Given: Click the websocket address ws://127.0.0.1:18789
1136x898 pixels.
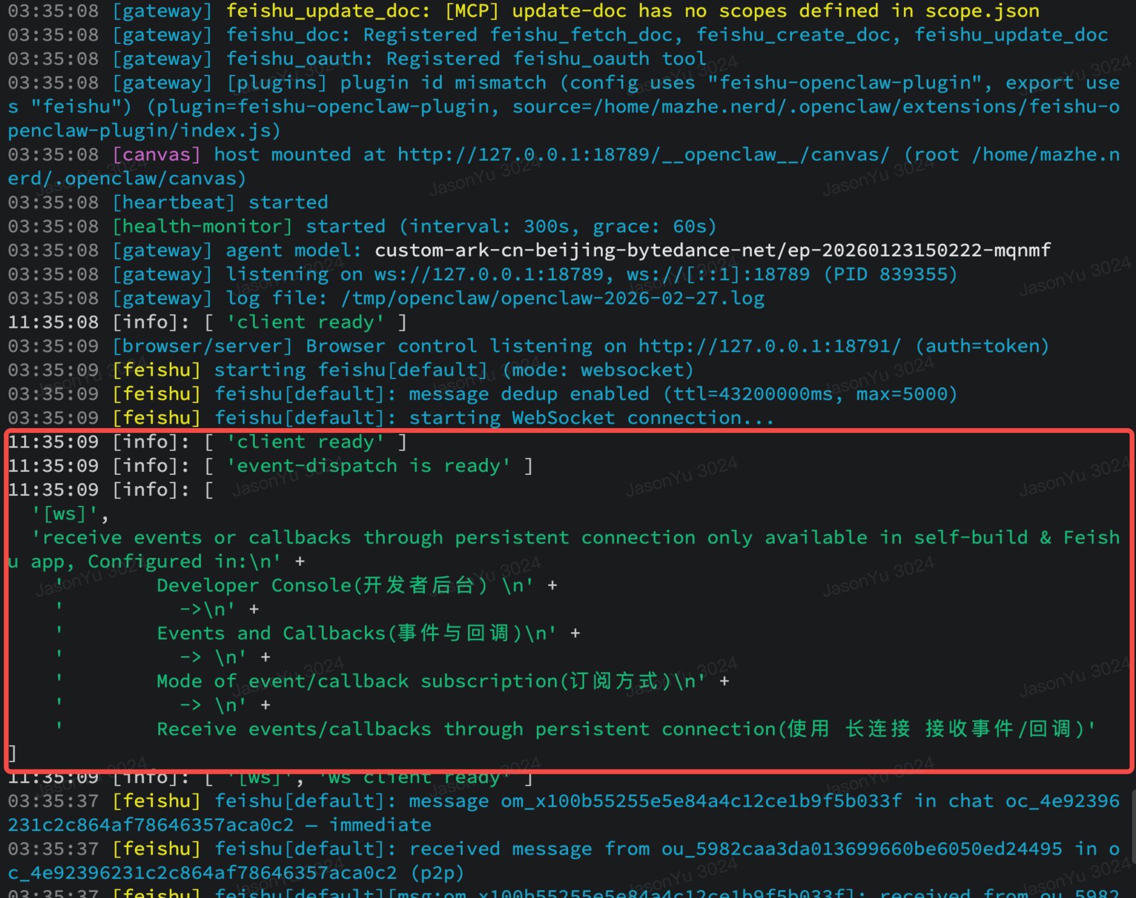Looking at the screenshot, I should click(x=488, y=274).
